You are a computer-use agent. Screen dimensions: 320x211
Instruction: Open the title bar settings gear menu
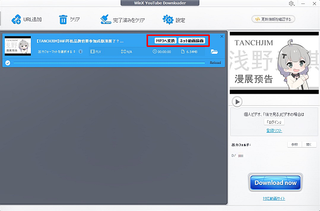[291, 3]
